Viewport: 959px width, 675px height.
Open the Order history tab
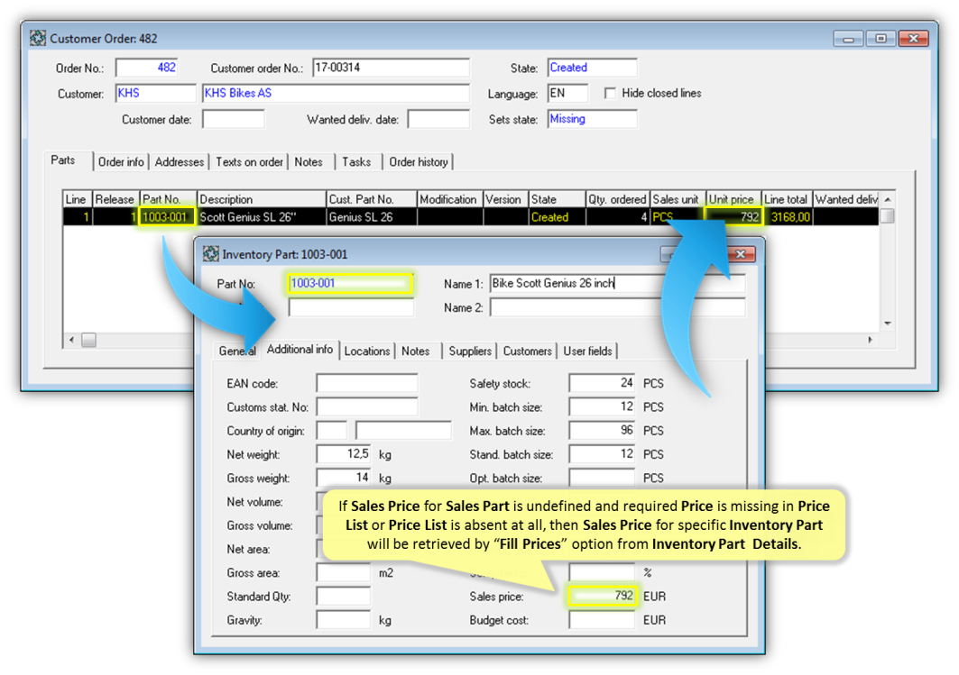pos(419,162)
